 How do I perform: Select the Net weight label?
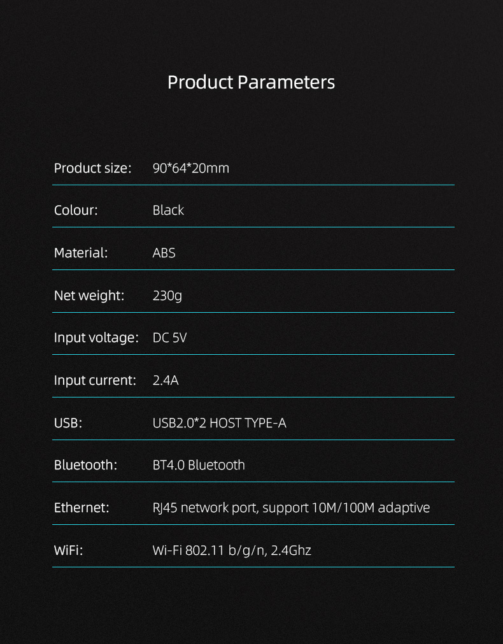89,296
